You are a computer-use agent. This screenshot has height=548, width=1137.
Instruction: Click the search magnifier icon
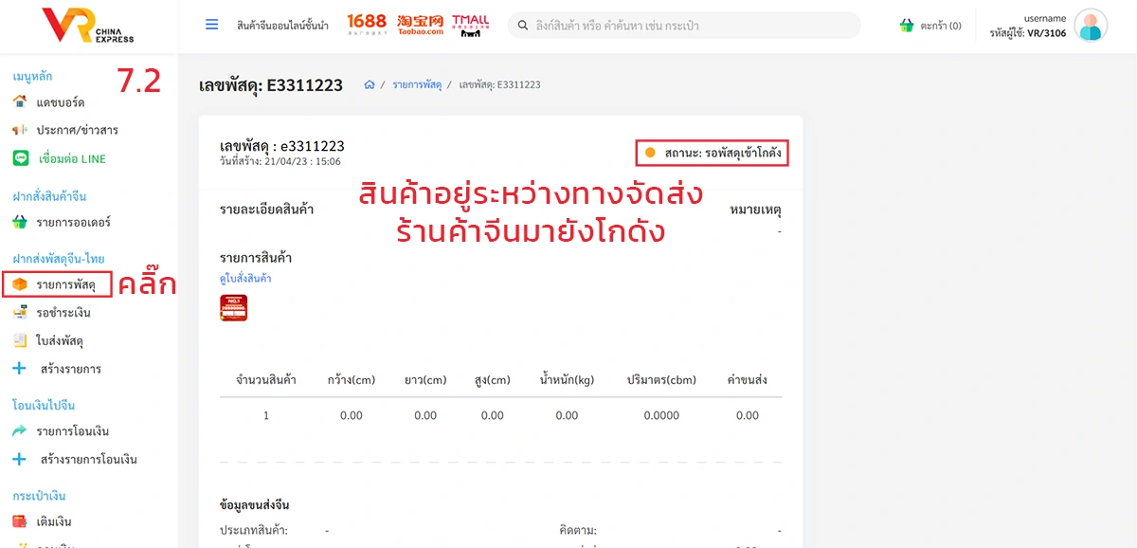[x=521, y=26]
